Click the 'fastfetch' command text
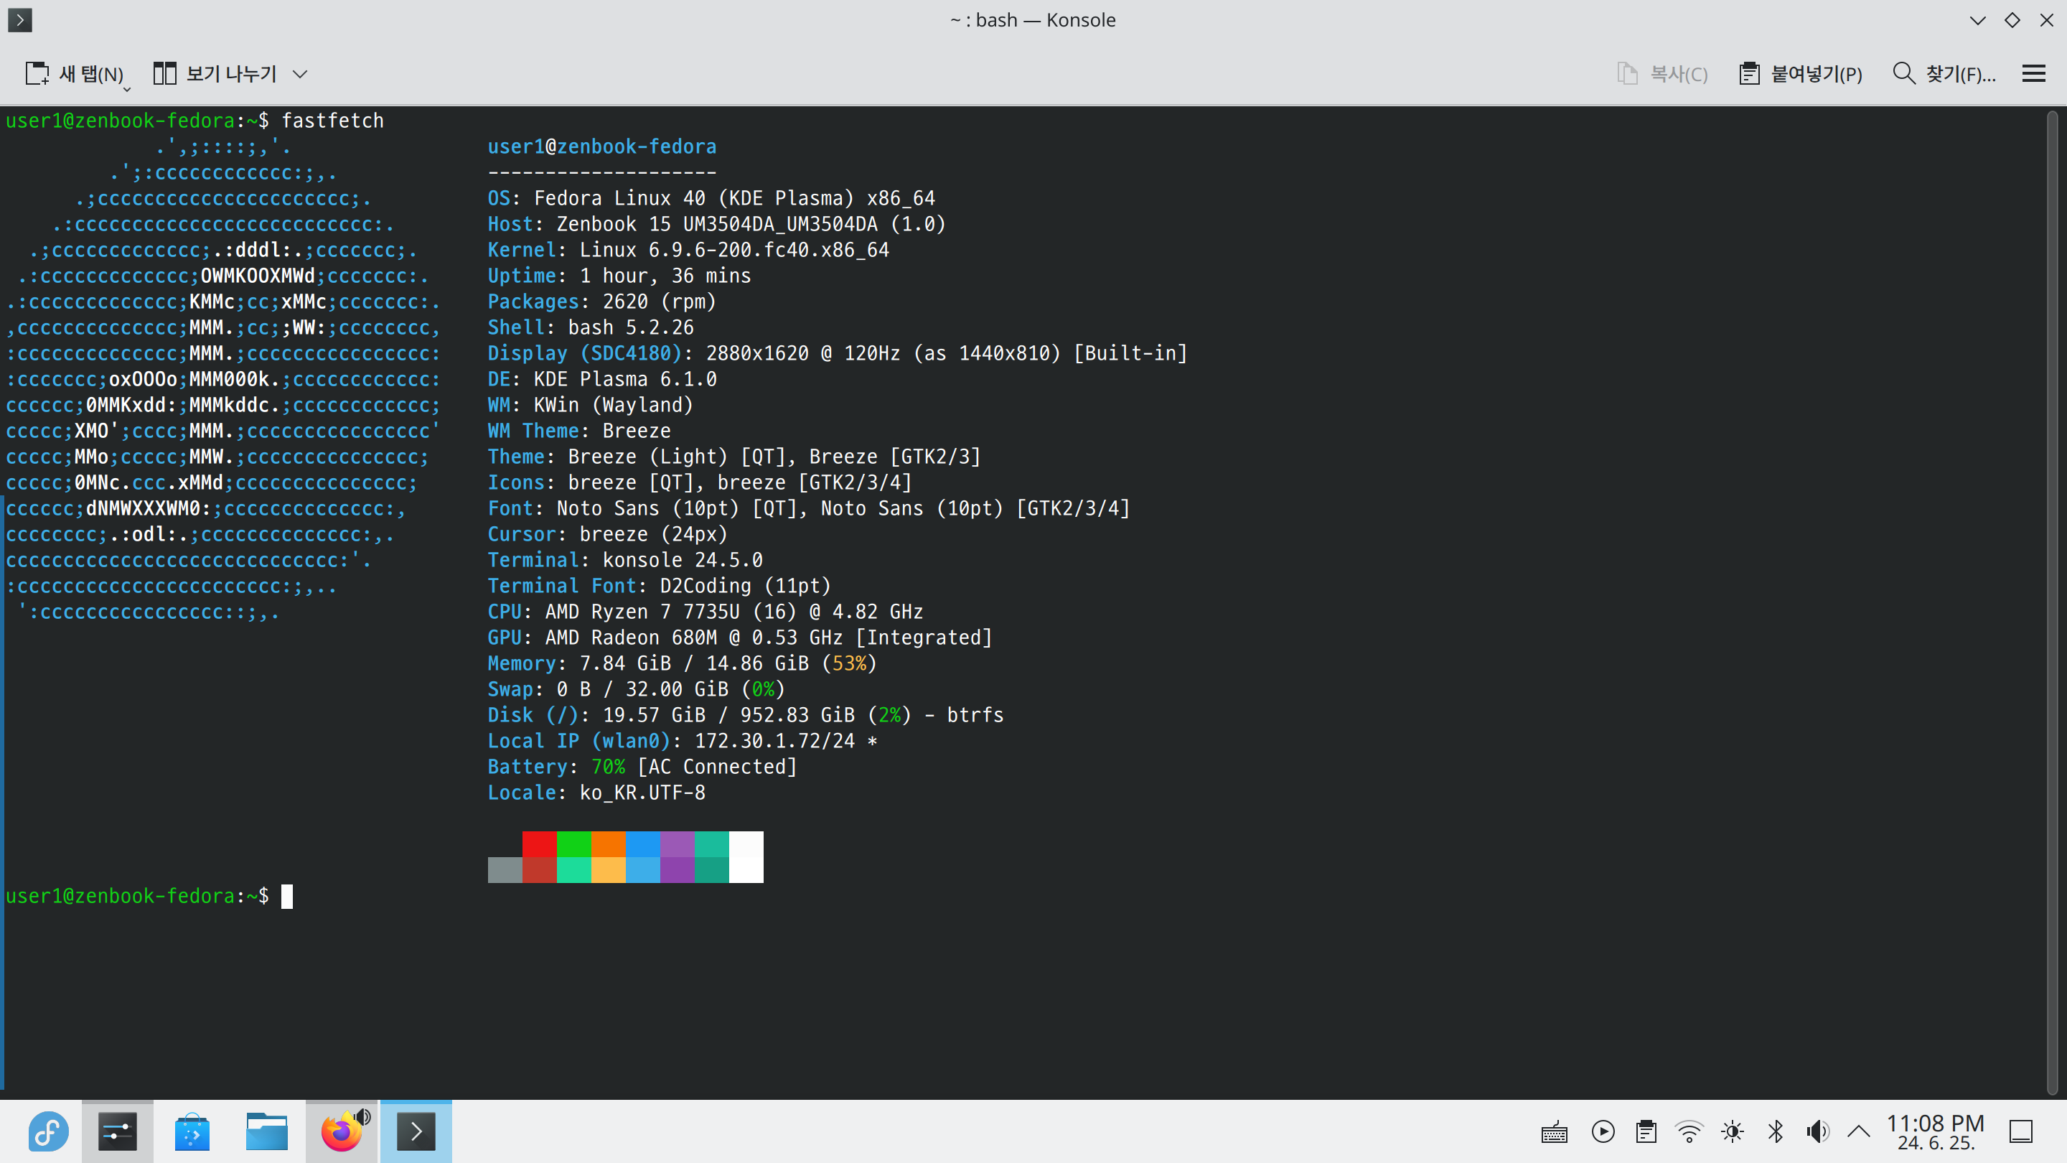The height and width of the screenshot is (1163, 2067). tap(332, 121)
